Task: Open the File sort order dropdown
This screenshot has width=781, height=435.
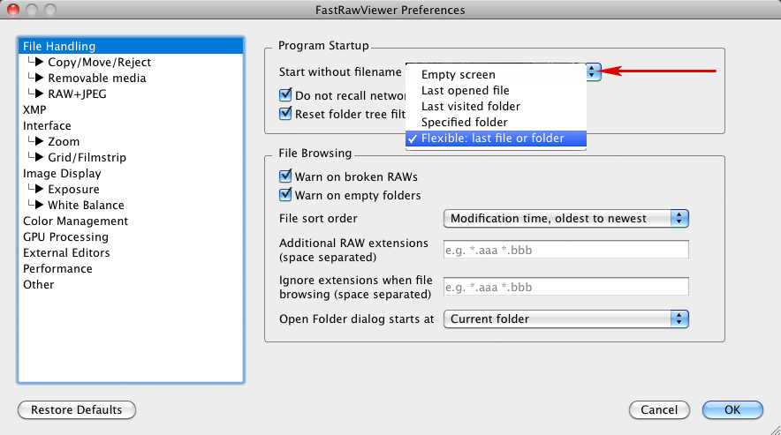Action: pos(565,219)
